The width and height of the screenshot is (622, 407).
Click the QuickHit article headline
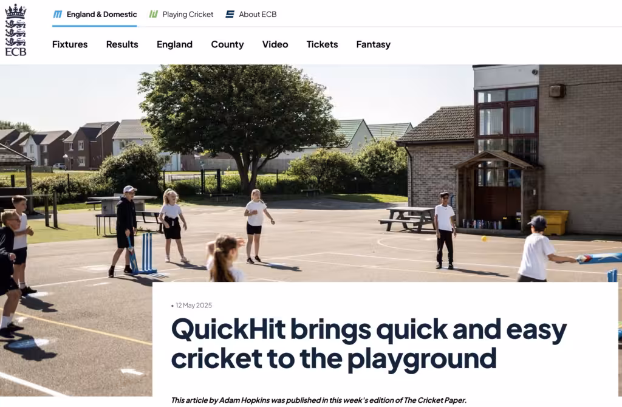pos(369,344)
